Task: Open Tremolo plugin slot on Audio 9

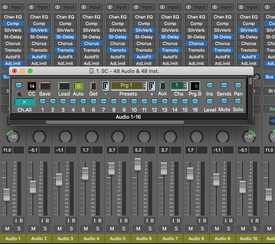Action: pyautogui.click(x=223, y=50)
